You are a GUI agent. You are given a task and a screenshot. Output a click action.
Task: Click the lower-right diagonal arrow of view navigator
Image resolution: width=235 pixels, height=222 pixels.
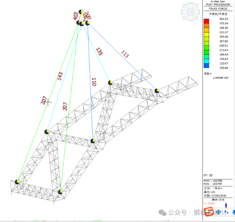coord(197,18)
